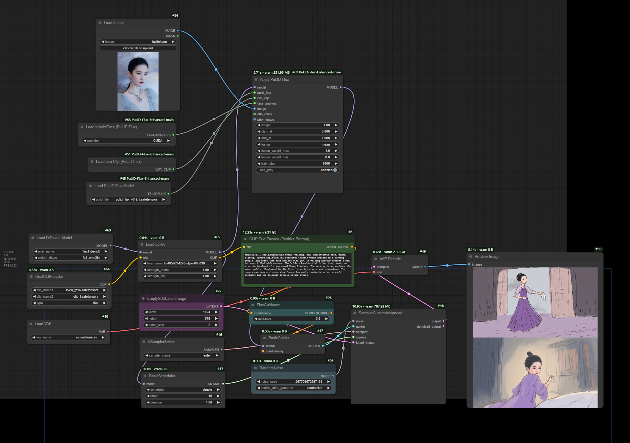Click the GUIDER output socket on BasicGuider
Screen dimensions: 630x443
323,346
